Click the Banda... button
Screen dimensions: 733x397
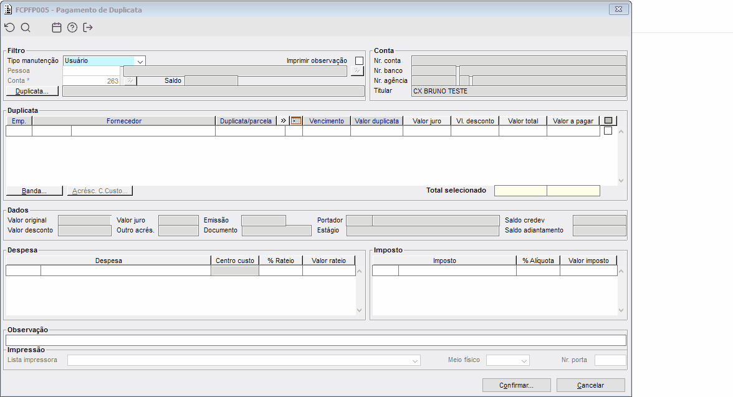35,191
